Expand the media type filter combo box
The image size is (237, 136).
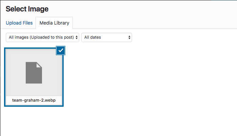click(42, 37)
